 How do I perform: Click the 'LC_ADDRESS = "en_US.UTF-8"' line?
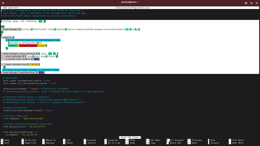[x=22, y=135]
